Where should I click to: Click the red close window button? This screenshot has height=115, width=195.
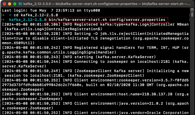coord(4,4)
